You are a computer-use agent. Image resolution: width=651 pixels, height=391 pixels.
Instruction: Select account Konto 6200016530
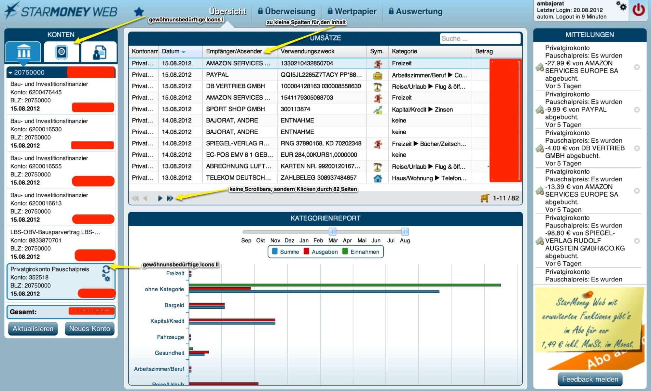pyautogui.click(x=61, y=133)
